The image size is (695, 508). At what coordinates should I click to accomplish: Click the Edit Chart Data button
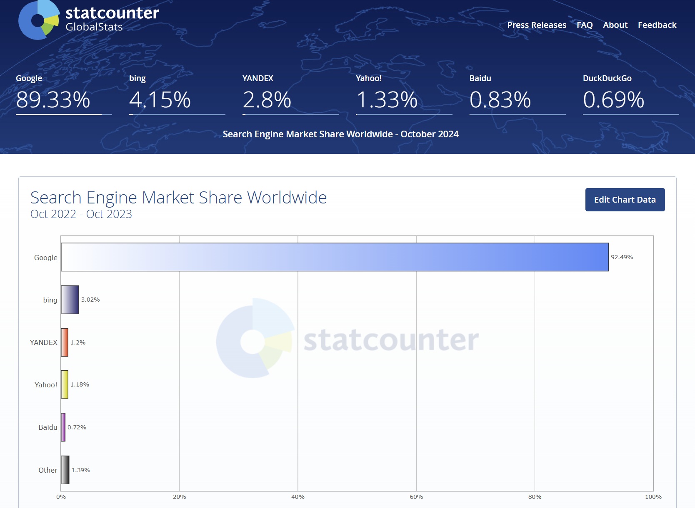pos(625,200)
